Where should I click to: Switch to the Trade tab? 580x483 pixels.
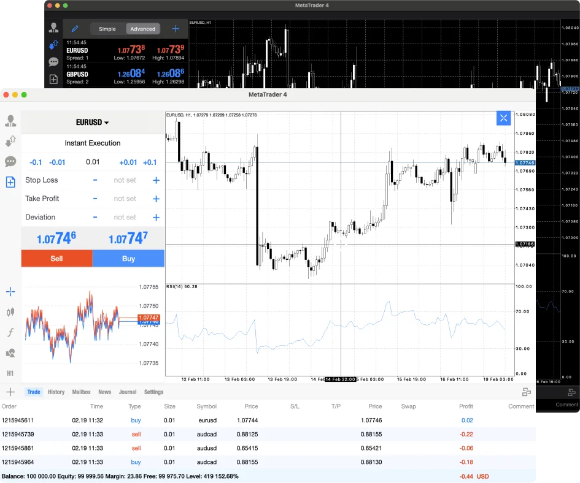click(34, 392)
